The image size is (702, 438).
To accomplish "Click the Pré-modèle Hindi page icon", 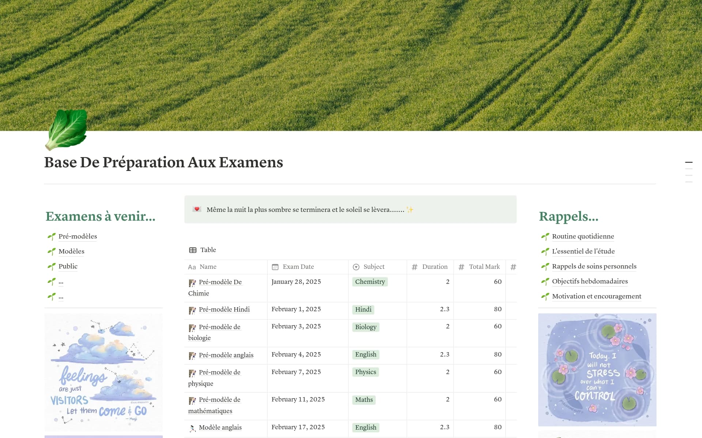I will [x=192, y=310].
